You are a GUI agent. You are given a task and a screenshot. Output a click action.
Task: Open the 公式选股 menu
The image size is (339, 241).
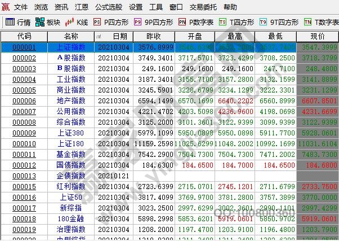[x=109, y=7]
